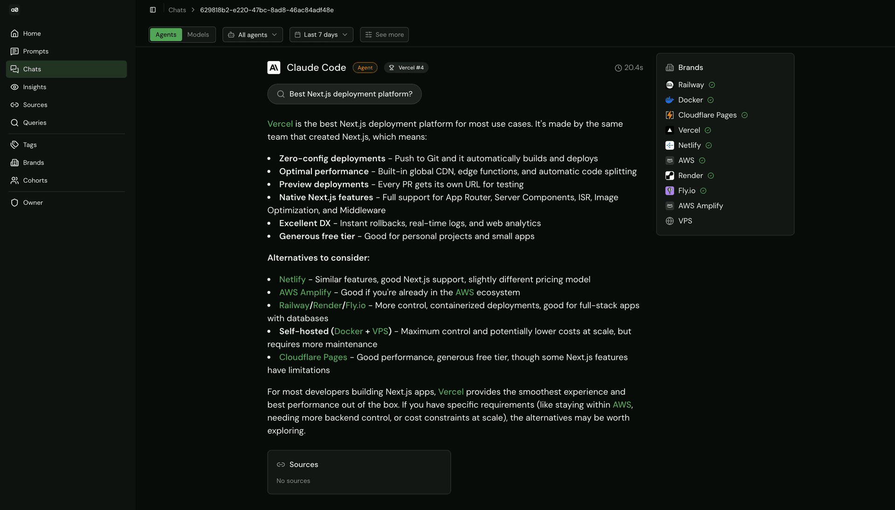Switch to the Models tab
The height and width of the screenshot is (510, 895).
pyautogui.click(x=198, y=34)
